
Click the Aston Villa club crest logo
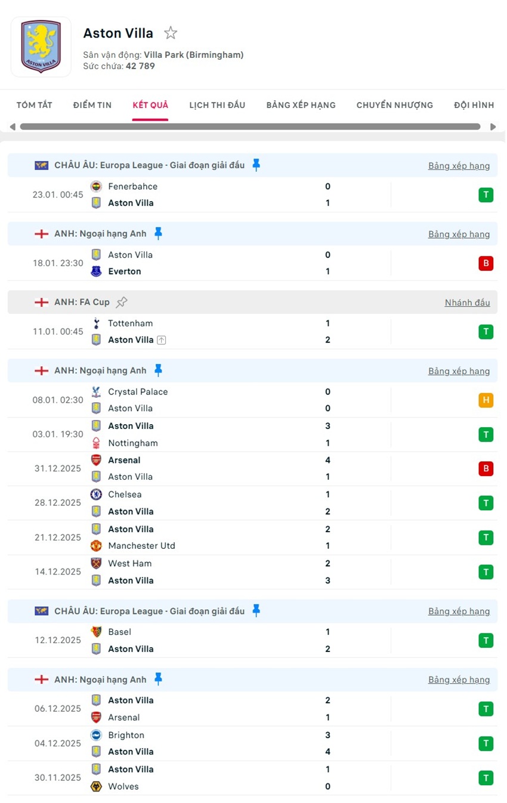point(41,47)
